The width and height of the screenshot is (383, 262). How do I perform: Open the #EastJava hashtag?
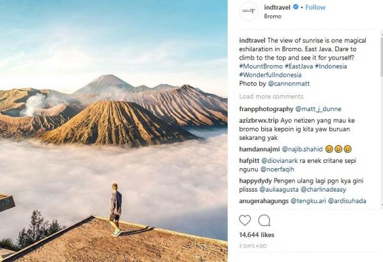tap(297, 66)
